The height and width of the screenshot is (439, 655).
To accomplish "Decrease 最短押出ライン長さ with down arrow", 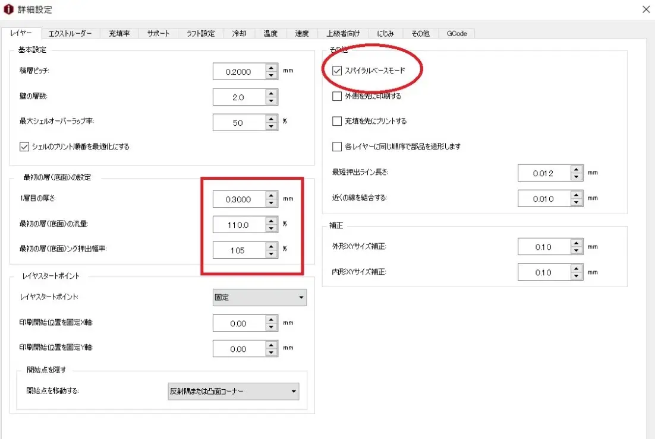I will point(576,177).
